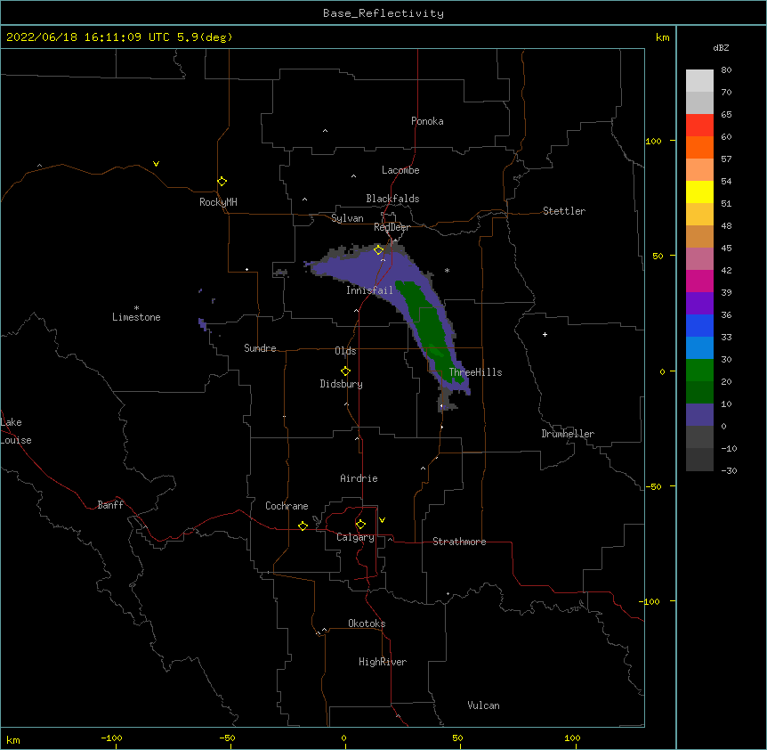Click the Didsbury town label
This screenshot has width=767, height=750.
(x=341, y=384)
